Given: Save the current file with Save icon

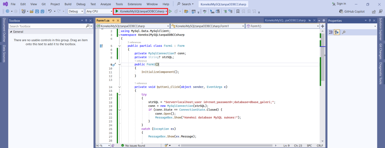Looking at the screenshot, I should pos(37,11).
